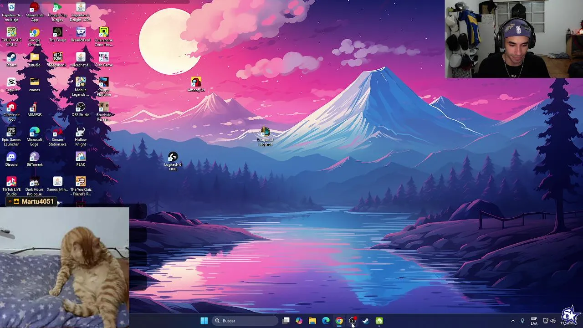Click the microphone tray icon
Viewport: 583px width, 328px height.
[x=522, y=321]
